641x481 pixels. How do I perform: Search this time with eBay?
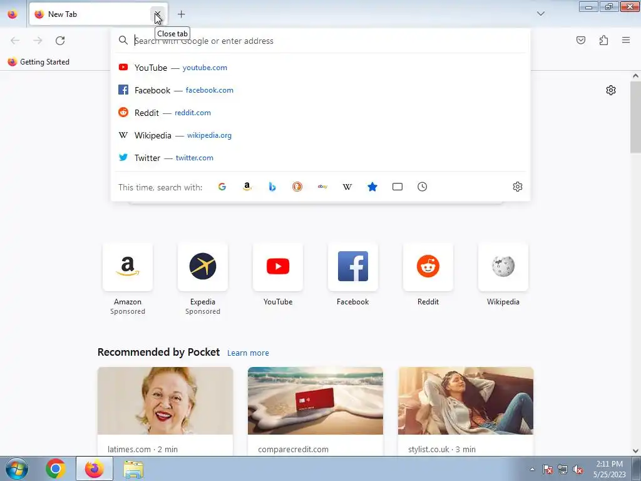pos(322,187)
